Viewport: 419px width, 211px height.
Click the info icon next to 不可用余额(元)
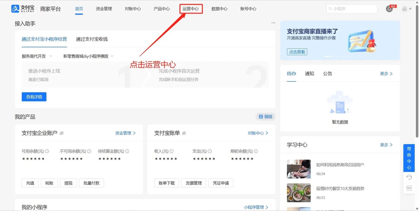pos(89,151)
